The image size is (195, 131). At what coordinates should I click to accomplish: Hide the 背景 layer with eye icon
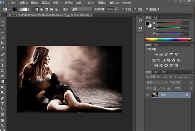(148, 95)
